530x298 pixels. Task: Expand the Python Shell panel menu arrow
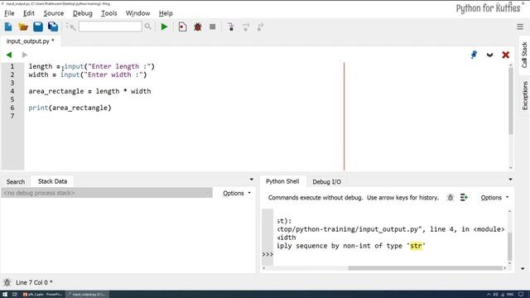coord(510,180)
